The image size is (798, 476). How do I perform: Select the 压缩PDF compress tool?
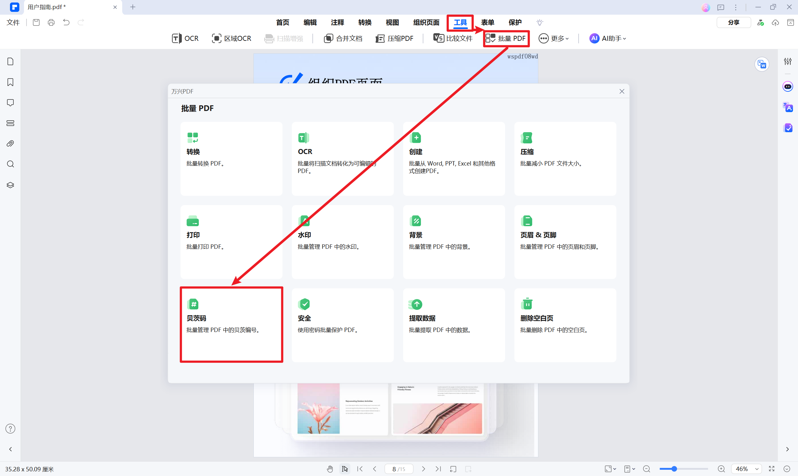394,38
